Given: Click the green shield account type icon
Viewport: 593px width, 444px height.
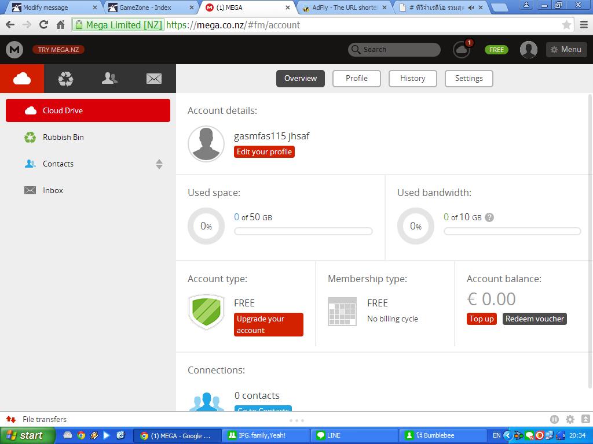Looking at the screenshot, I should 206,312.
